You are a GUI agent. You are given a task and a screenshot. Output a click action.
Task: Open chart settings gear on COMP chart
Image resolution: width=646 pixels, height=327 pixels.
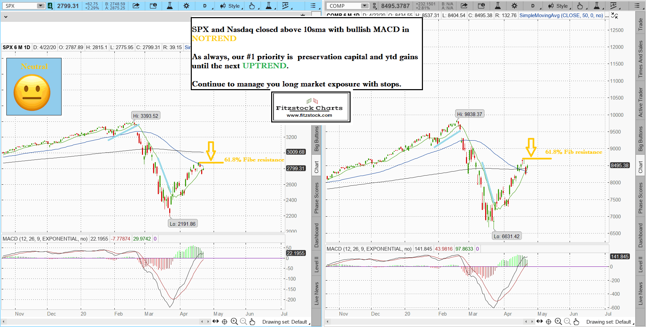tap(514, 6)
